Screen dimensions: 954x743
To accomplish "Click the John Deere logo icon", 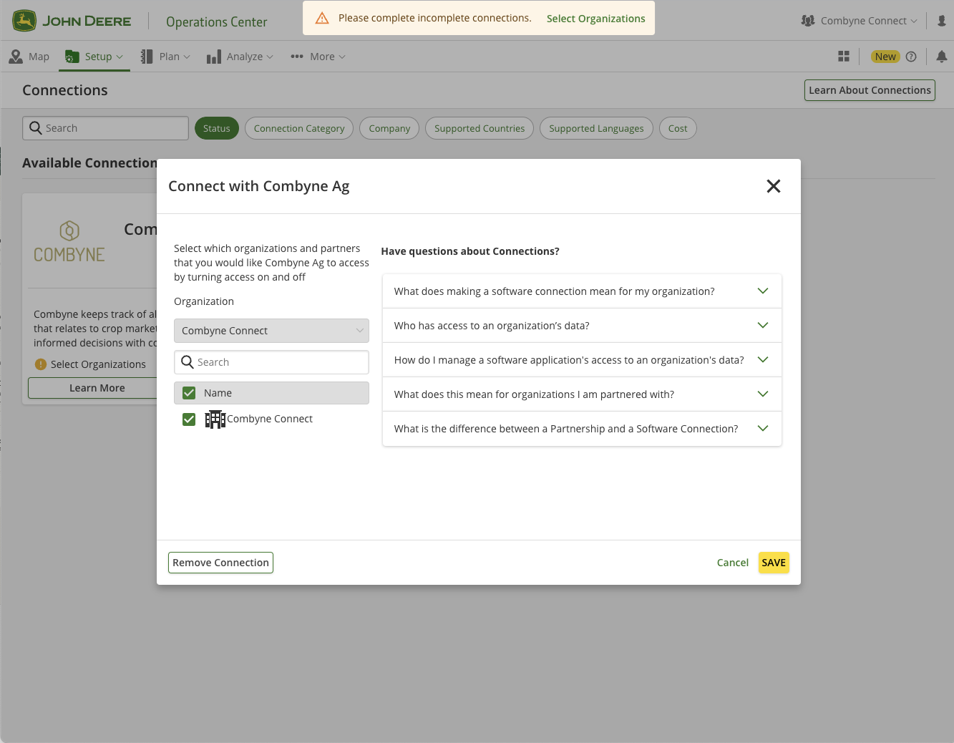I will (x=24, y=21).
